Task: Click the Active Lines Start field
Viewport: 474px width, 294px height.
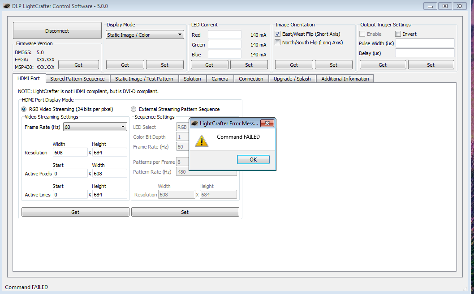Action: click(70, 194)
